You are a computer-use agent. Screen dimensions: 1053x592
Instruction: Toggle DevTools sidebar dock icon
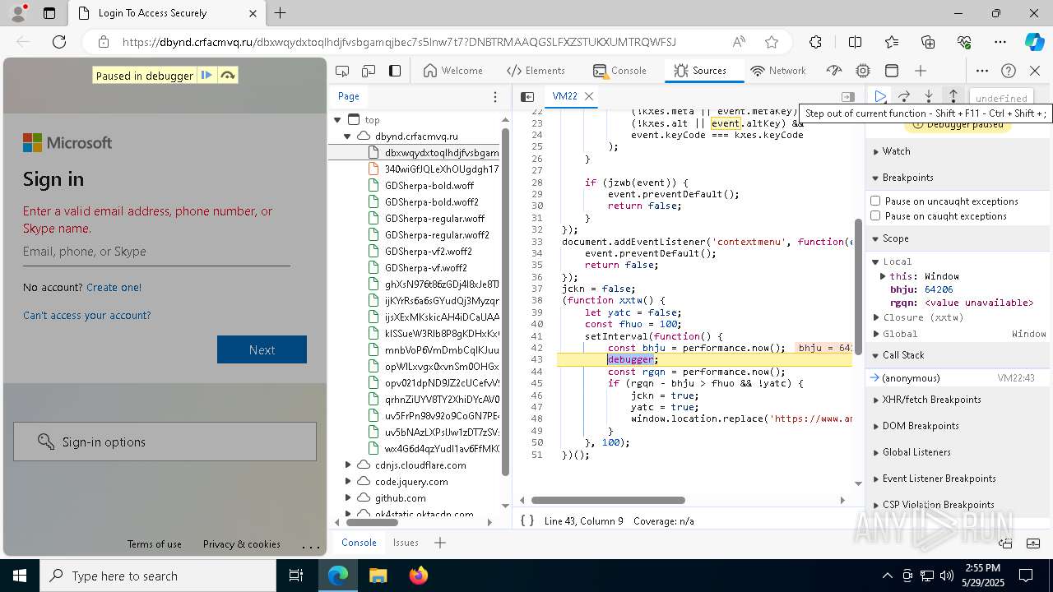pos(395,71)
